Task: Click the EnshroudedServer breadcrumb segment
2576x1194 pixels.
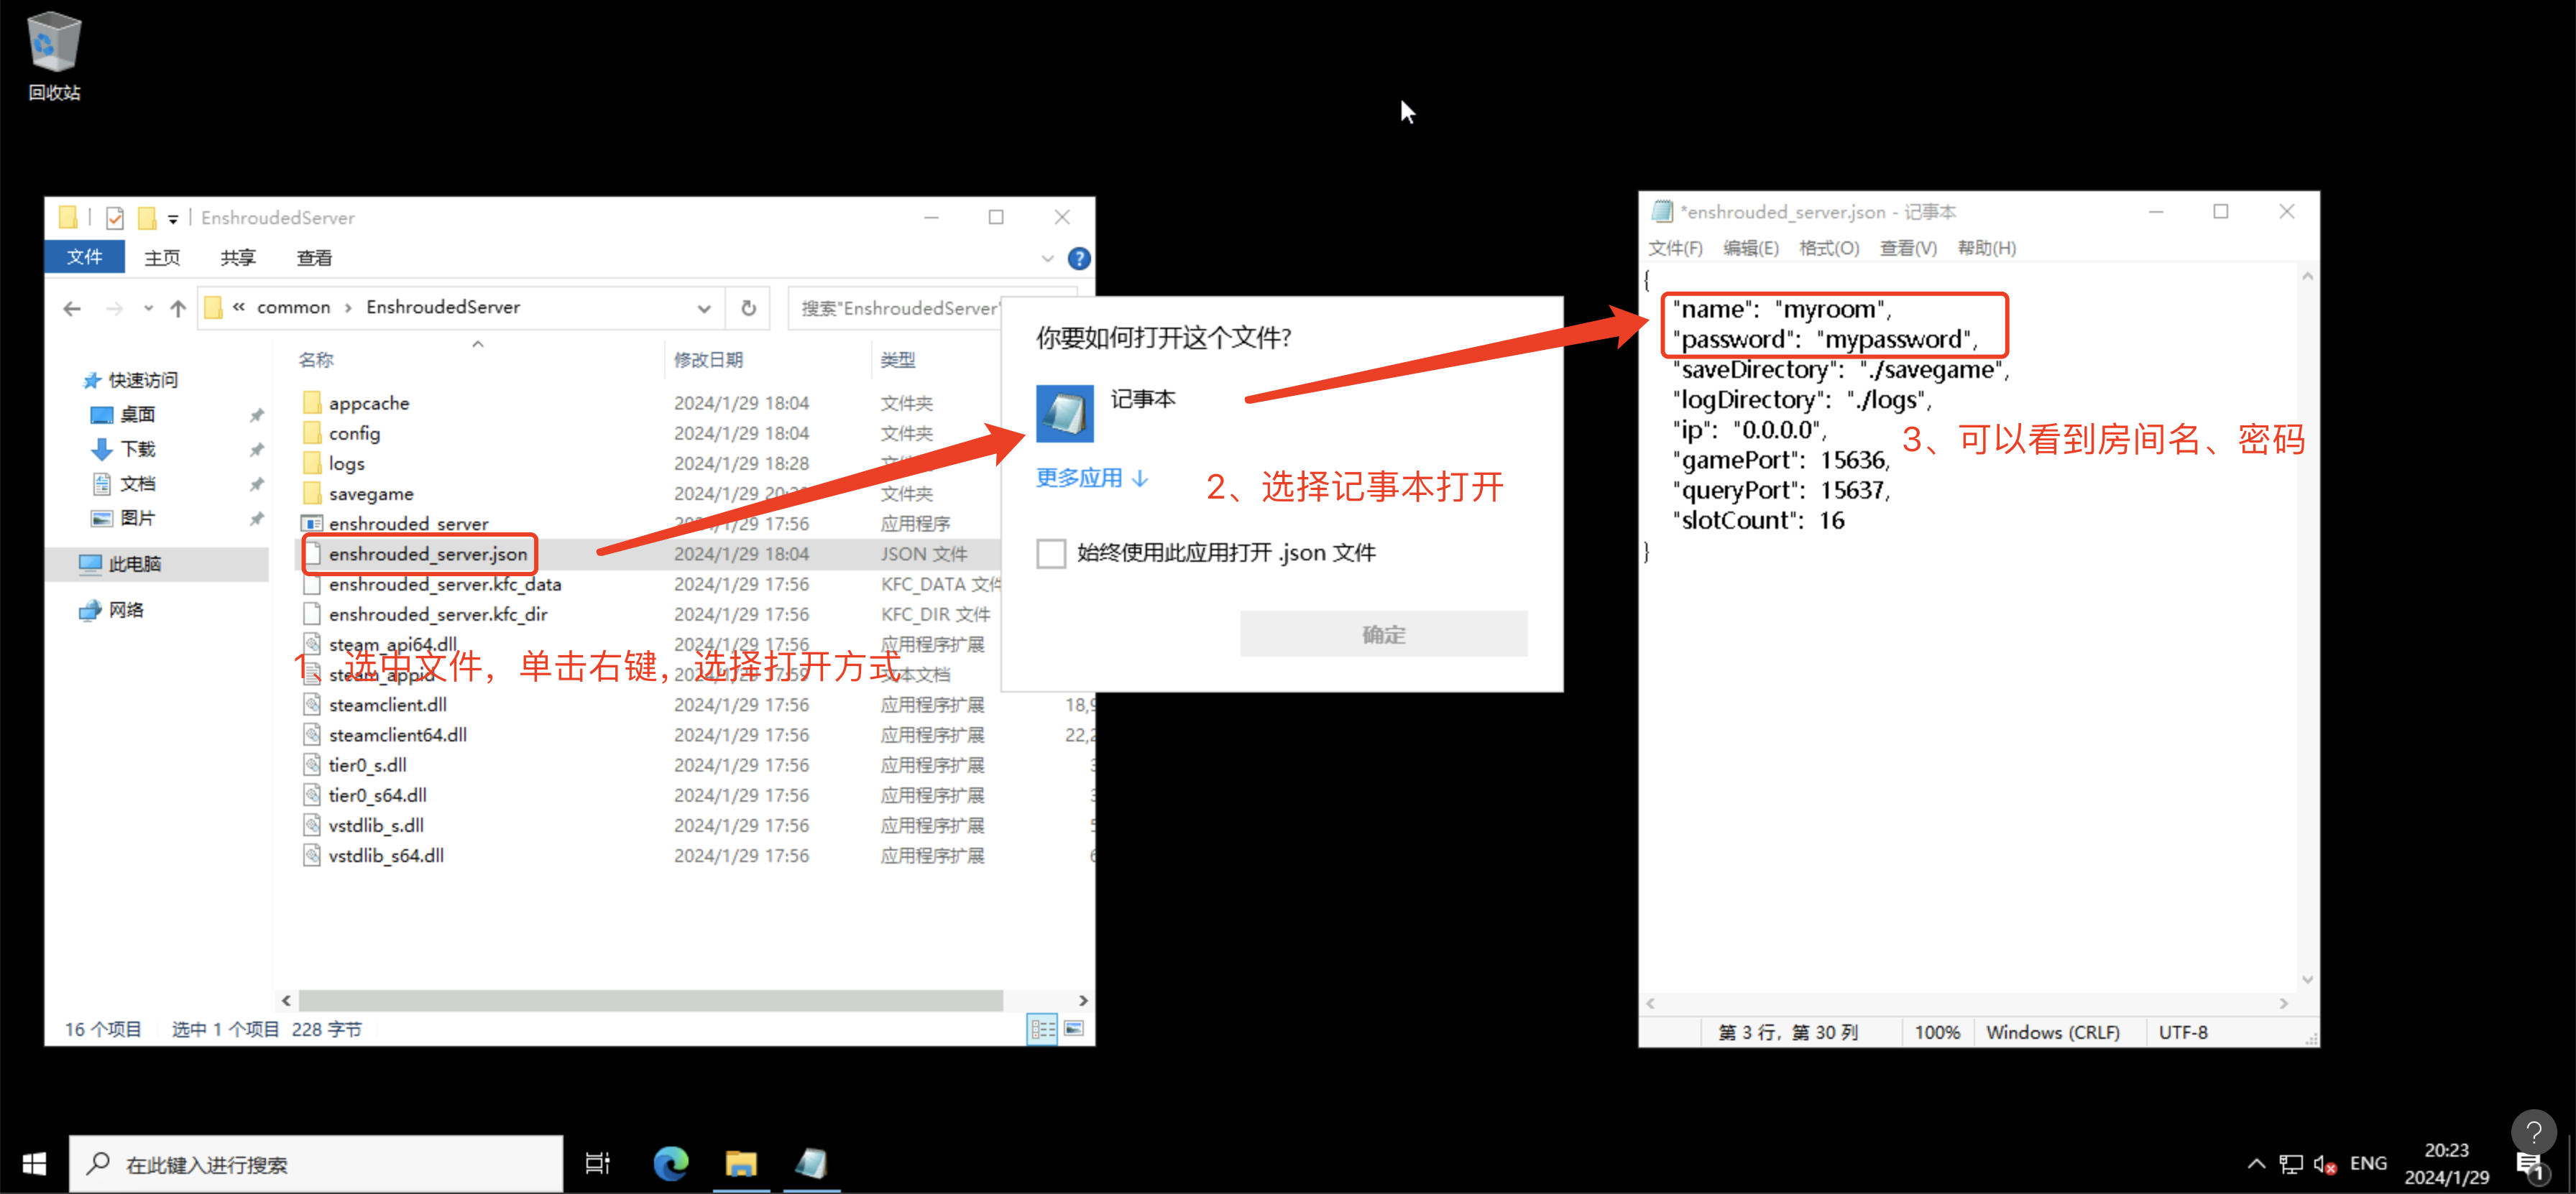Action: point(442,307)
